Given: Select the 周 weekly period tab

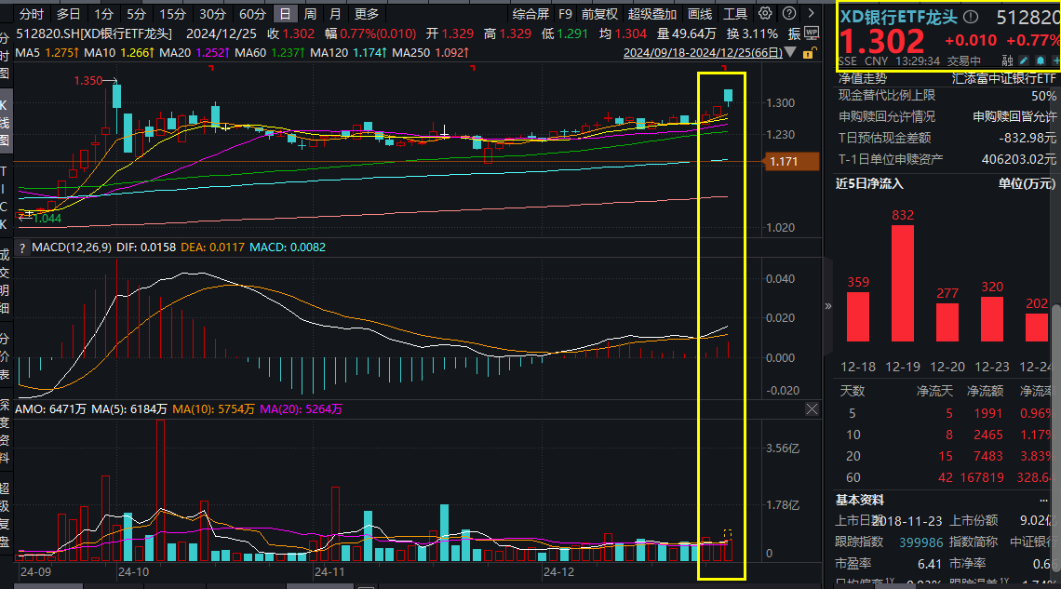Looking at the screenshot, I should (310, 14).
